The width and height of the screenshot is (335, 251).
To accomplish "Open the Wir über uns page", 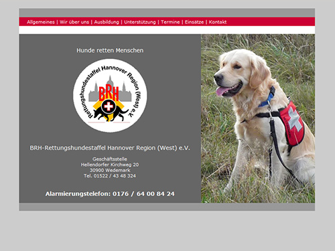I will click(74, 22).
